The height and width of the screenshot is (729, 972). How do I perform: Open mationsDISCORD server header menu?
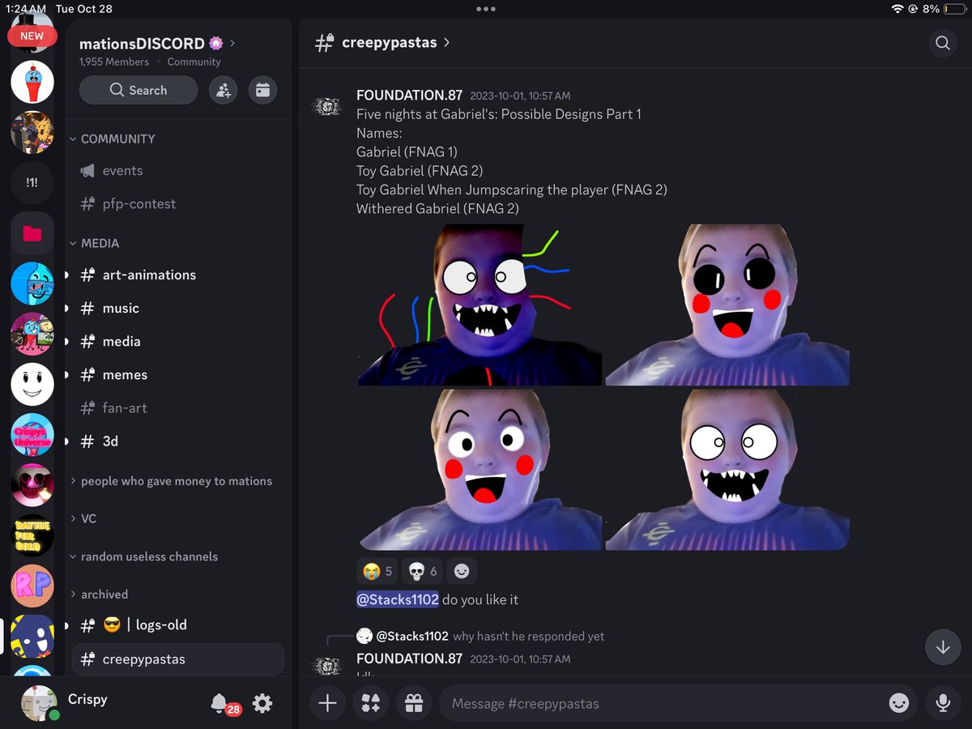pyautogui.click(x=157, y=43)
